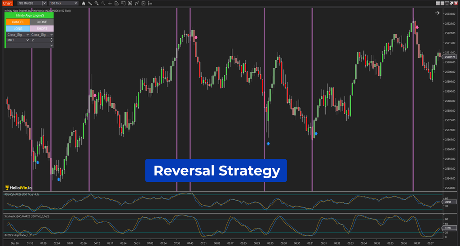
Task: Click the 05:11 time axis label
Action: pyautogui.click(x=111, y=243)
